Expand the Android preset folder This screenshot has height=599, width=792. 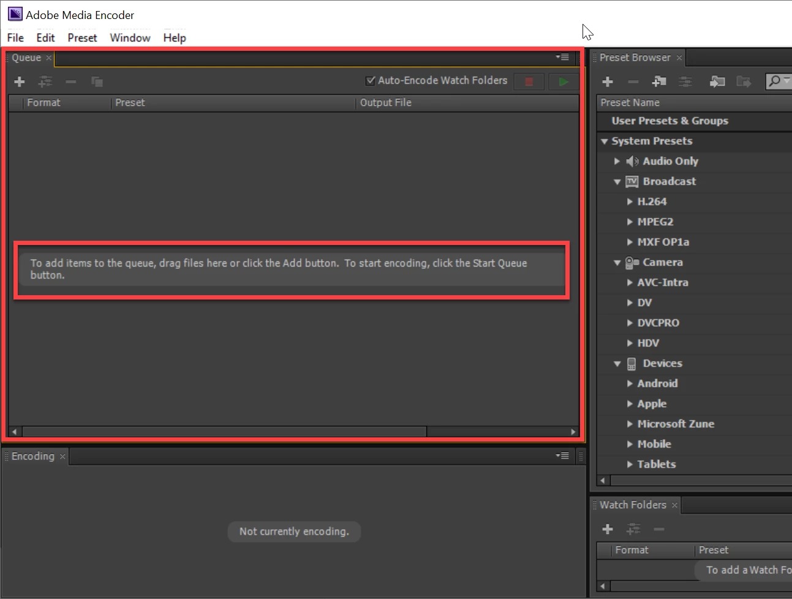pos(630,383)
